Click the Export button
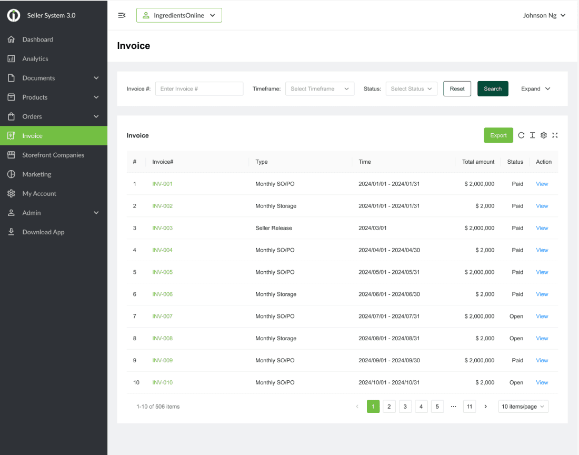Image resolution: width=579 pixels, height=455 pixels. [x=498, y=135]
